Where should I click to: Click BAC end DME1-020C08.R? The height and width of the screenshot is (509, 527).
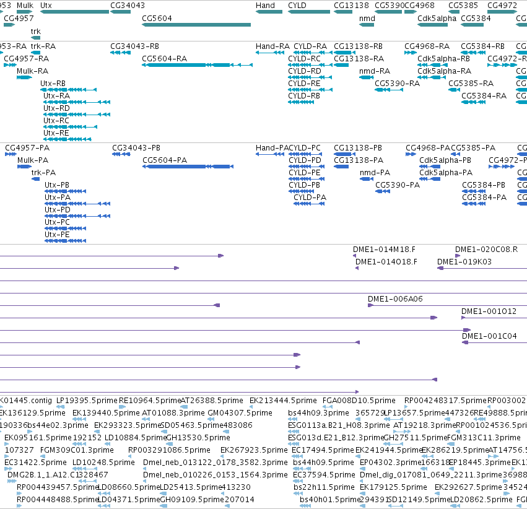(458, 256)
